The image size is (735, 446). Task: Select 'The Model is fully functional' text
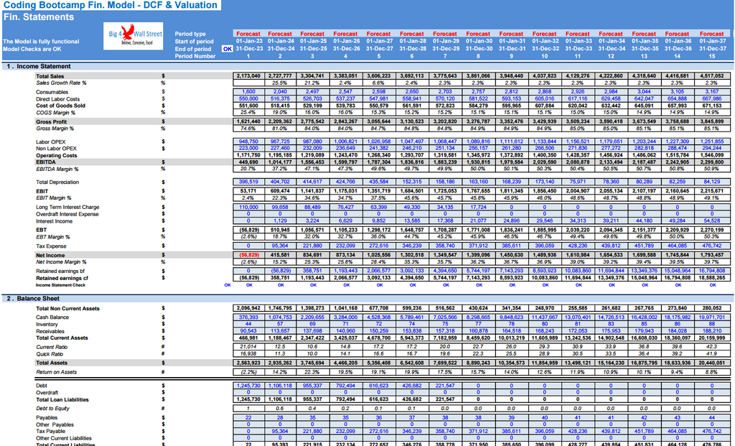pyautogui.click(x=41, y=41)
